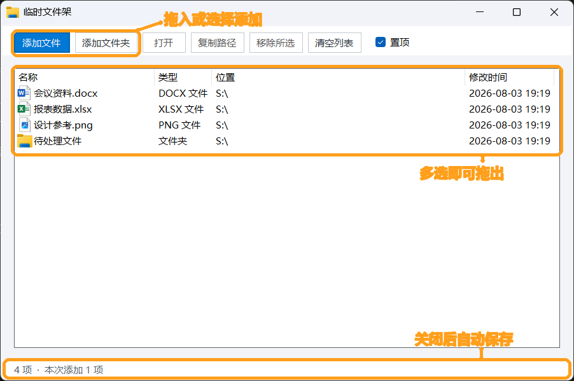Click the 打开 button

point(164,43)
